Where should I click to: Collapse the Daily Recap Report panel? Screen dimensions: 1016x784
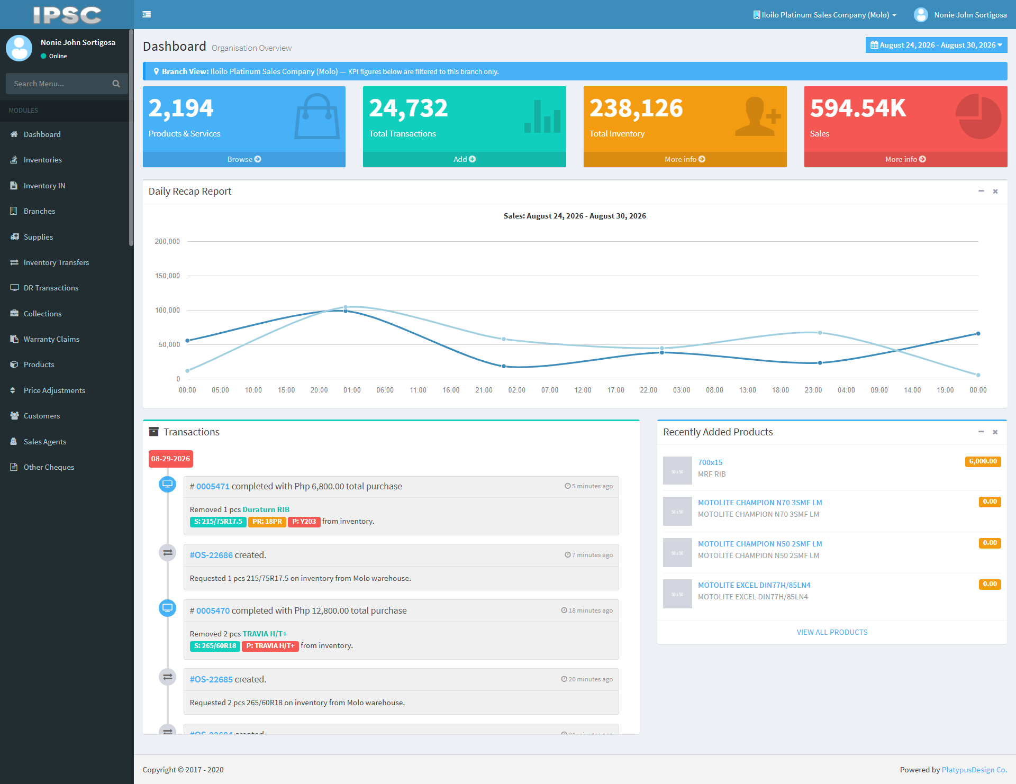coord(981,191)
